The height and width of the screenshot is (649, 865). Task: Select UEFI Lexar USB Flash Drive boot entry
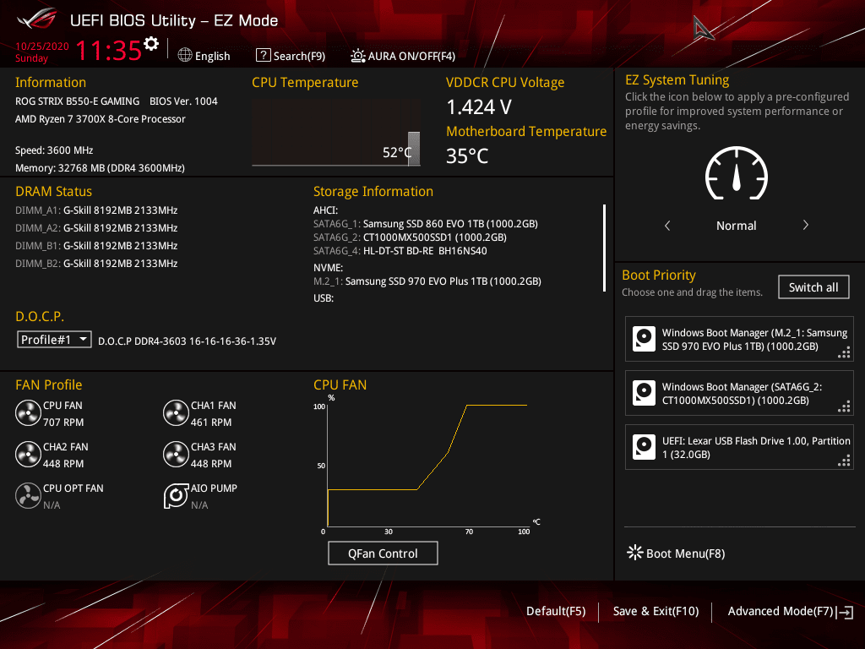coord(739,448)
